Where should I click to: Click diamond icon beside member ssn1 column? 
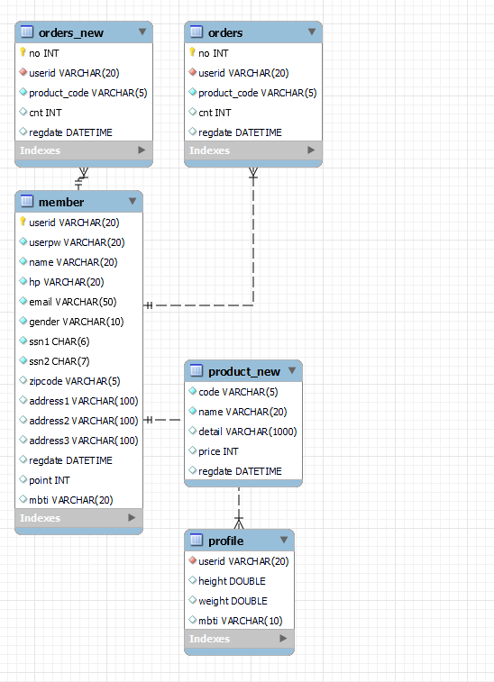23,341
